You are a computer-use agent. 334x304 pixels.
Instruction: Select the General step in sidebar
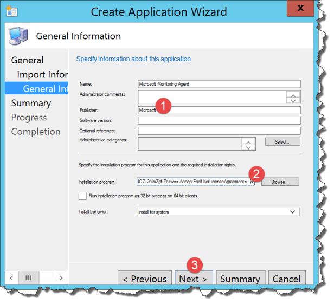tap(27, 60)
